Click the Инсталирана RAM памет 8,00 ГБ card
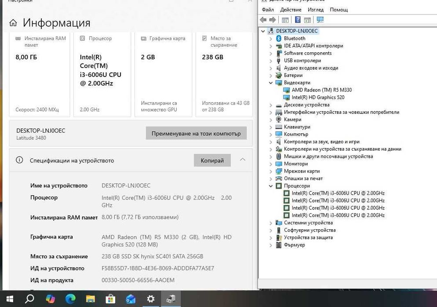The height and width of the screenshot is (307, 437). tap(39, 74)
